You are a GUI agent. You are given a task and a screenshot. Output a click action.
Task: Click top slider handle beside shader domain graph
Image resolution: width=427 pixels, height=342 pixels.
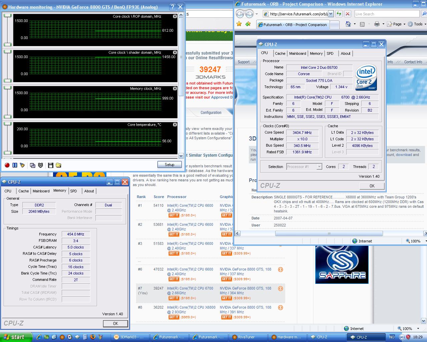click(7, 52)
